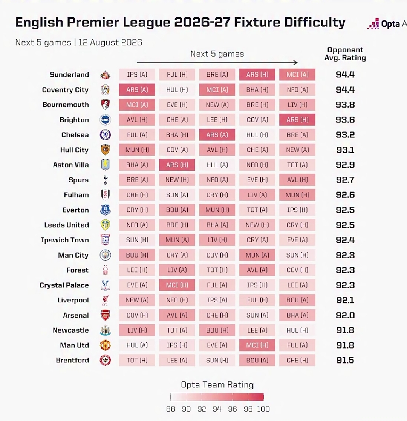Viewport: 407px width, 421px height.
Task: Click the Brentford club badge
Action: [x=105, y=360]
